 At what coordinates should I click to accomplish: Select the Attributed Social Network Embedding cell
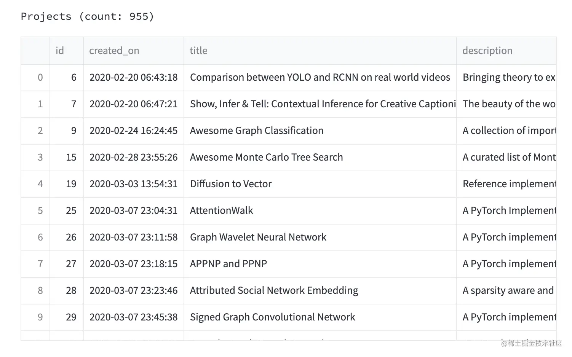274,290
